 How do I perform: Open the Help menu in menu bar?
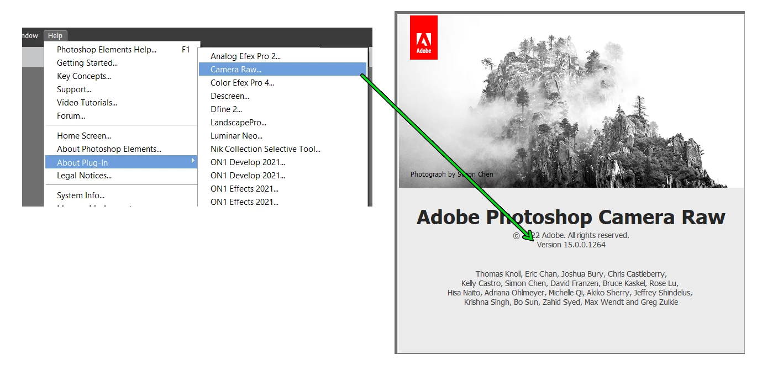(x=55, y=36)
